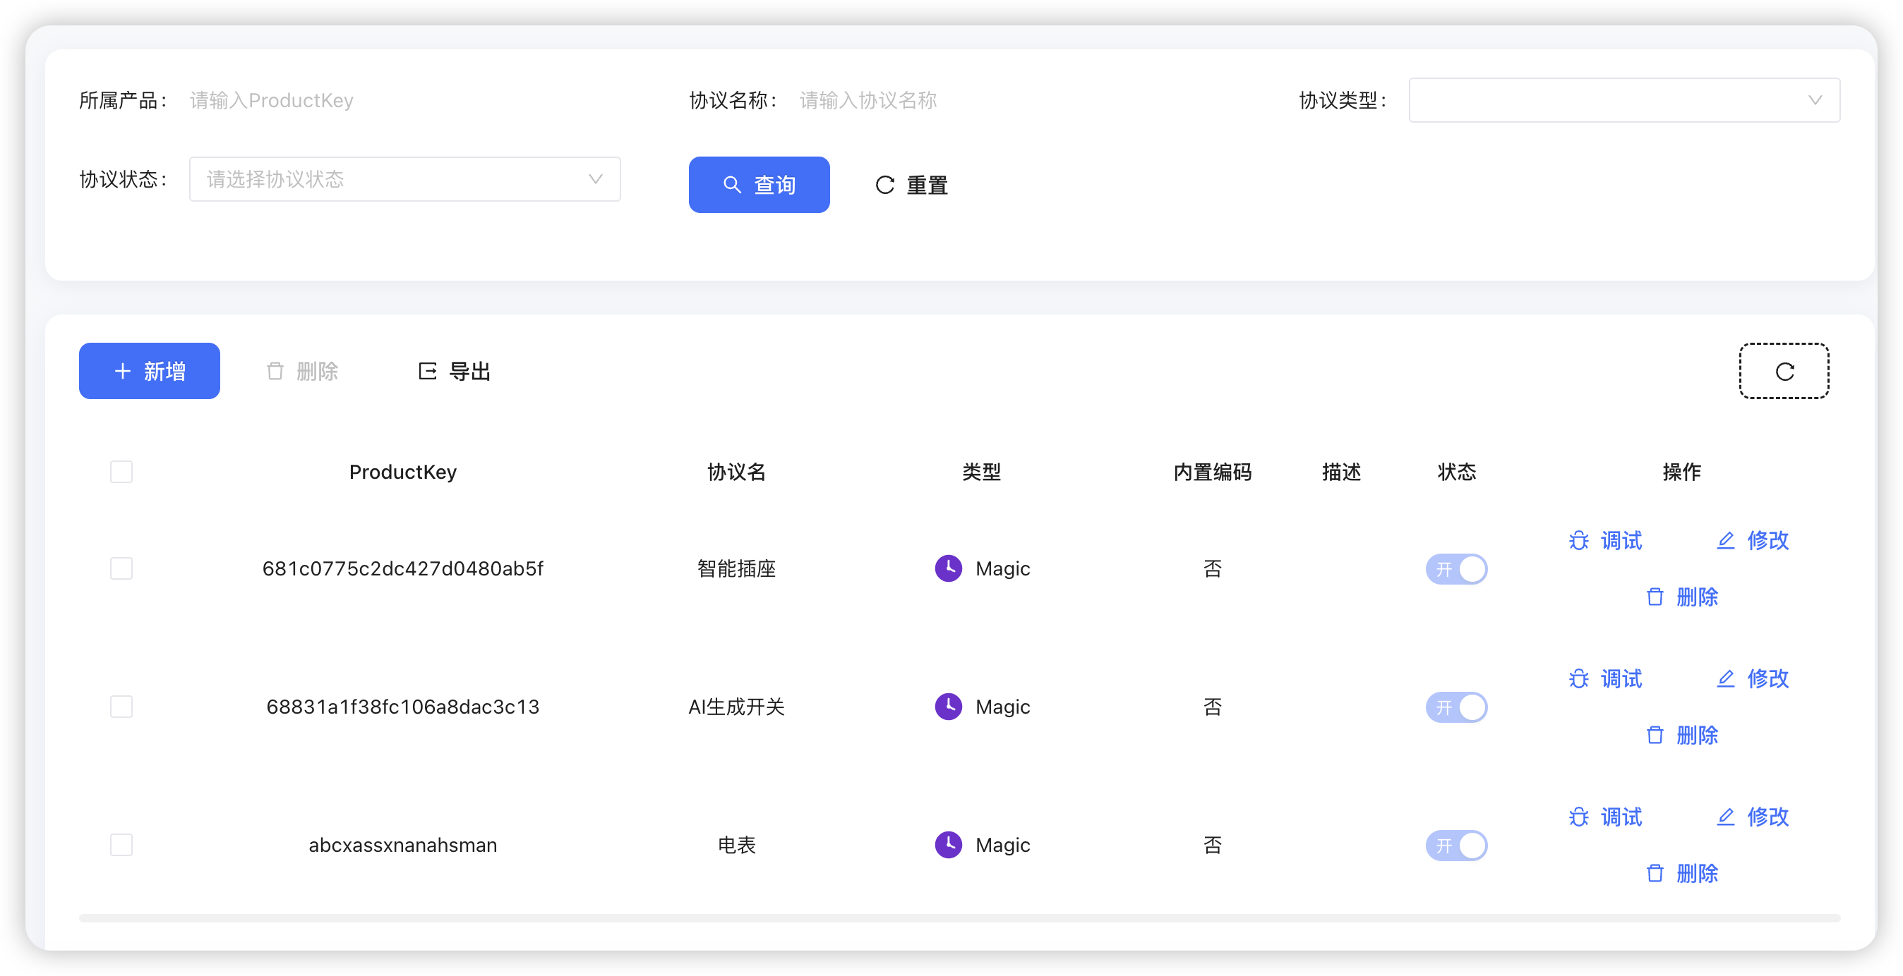This screenshot has height=976, width=1903.
Task: Click the trash icon next to 新增 button
Action: pos(275,371)
